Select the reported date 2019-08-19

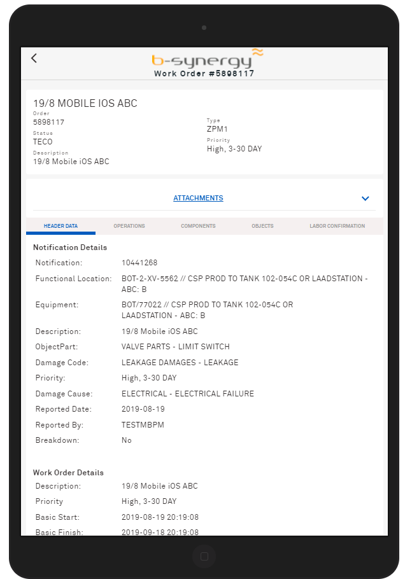143,409
